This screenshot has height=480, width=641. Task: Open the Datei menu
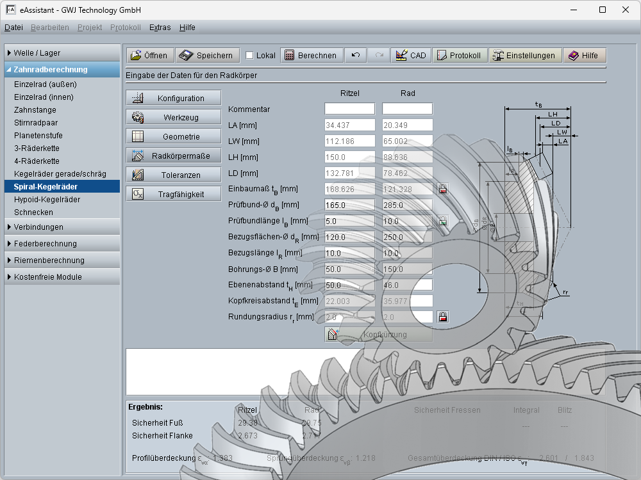pos(13,28)
